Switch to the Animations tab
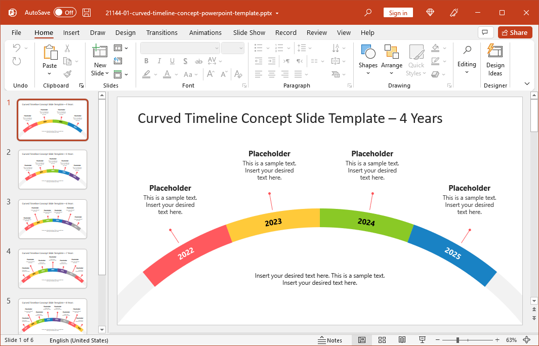 pyautogui.click(x=205, y=32)
